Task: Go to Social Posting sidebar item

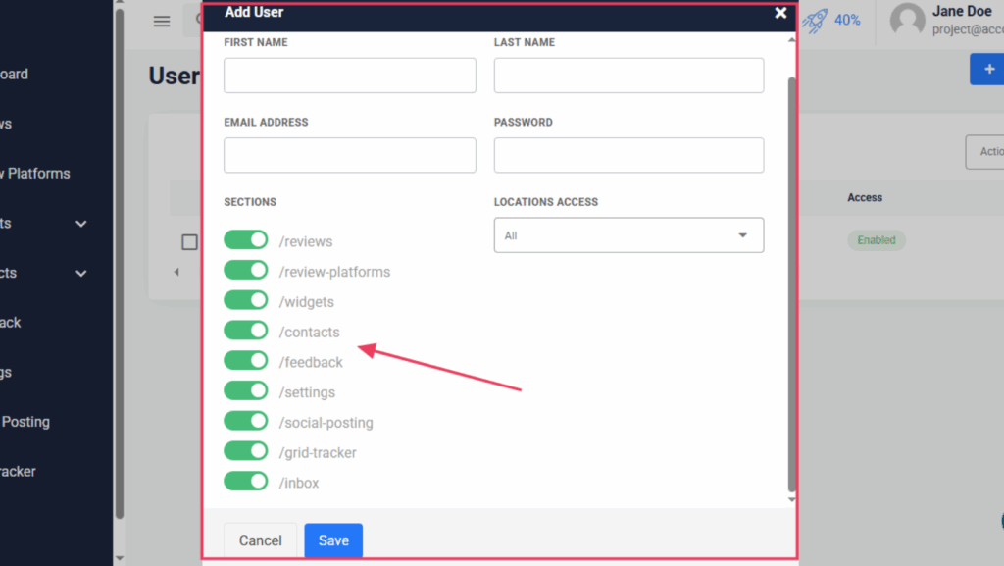Action: (25, 422)
